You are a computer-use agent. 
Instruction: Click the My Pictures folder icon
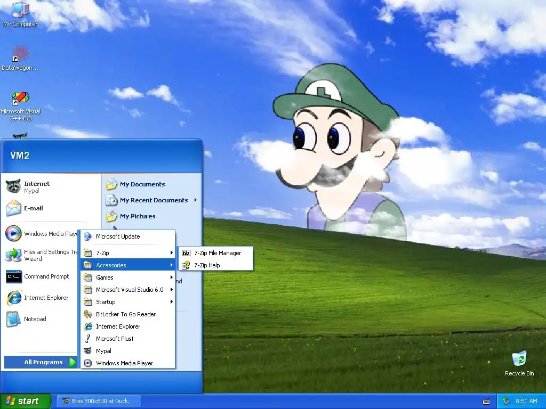(111, 216)
